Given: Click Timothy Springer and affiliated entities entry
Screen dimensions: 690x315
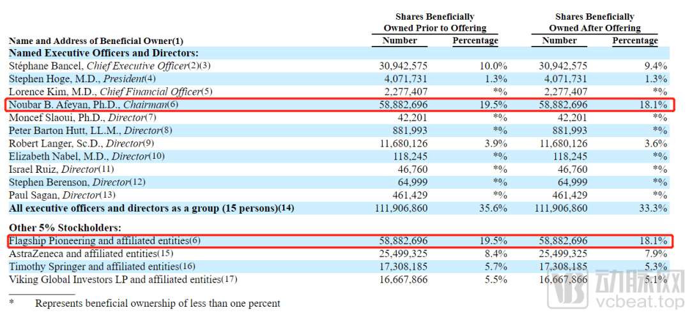Looking at the screenshot, I should coord(102,267).
